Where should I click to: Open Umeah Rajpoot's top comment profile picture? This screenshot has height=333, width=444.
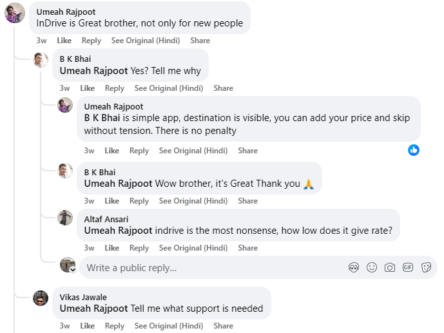(x=15, y=13)
